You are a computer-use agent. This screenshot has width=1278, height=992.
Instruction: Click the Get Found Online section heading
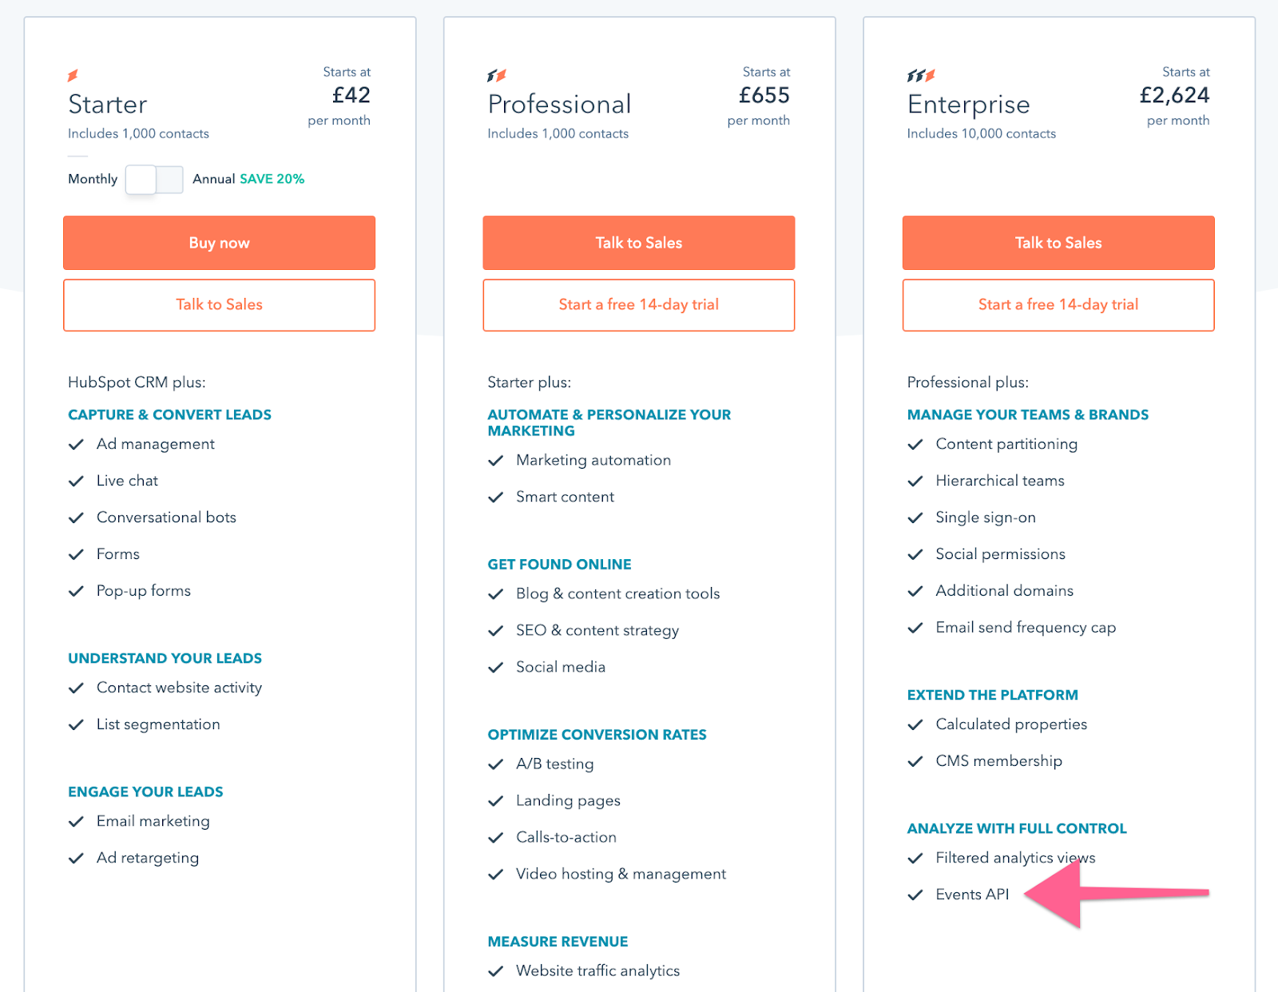[x=559, y=564]
